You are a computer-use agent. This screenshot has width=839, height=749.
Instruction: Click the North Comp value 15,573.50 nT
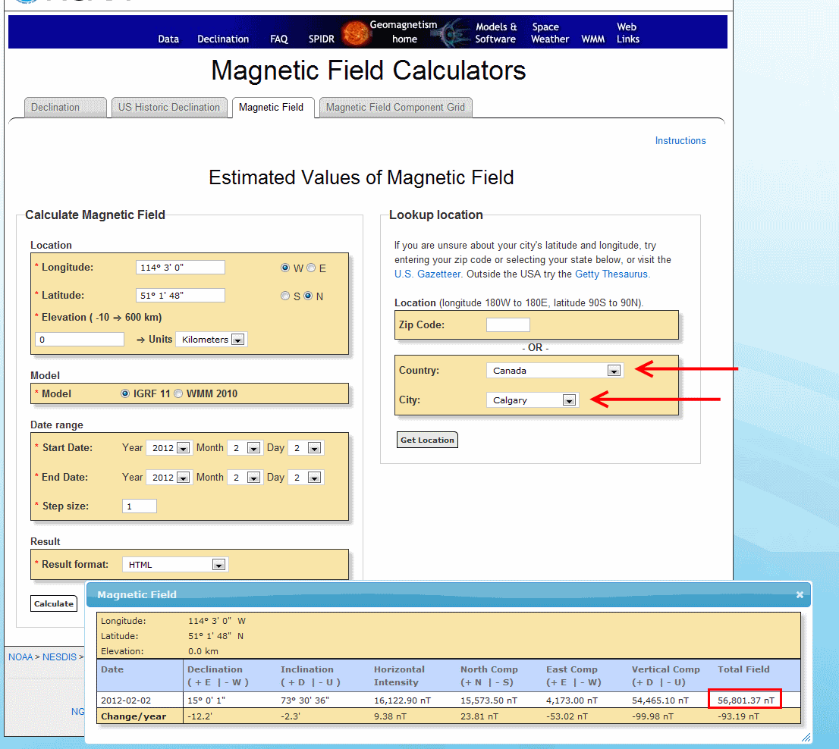point(489,700)
